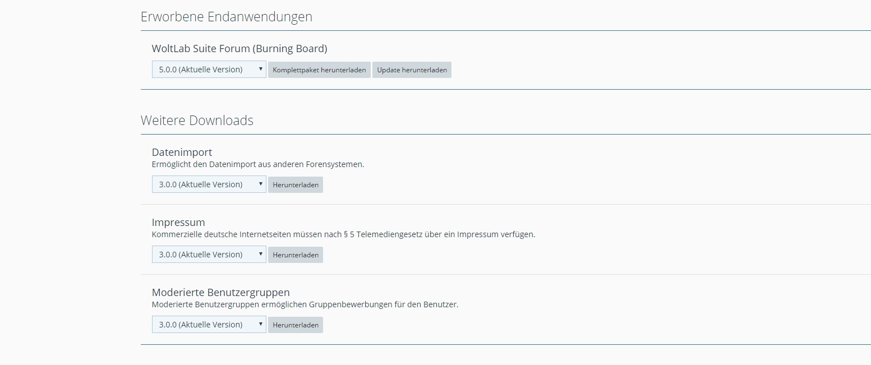871x365 pixels.
Task: Click the Datenimport title
Action: tap(182, 153)
